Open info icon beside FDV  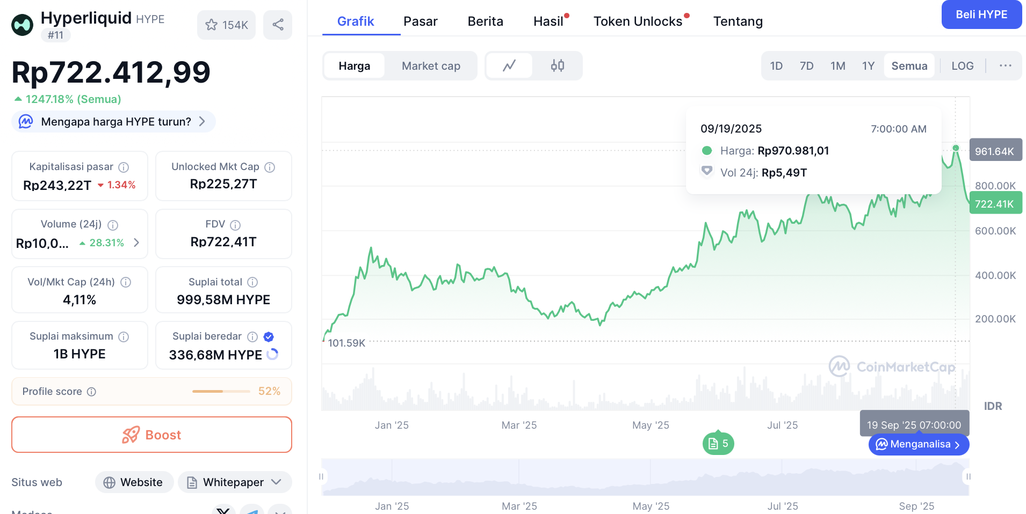click(x=235, y=225)
